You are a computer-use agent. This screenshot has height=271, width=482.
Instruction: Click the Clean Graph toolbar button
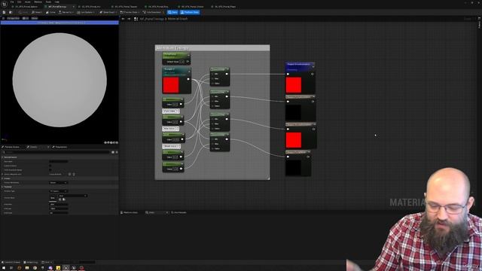[107, 12]
